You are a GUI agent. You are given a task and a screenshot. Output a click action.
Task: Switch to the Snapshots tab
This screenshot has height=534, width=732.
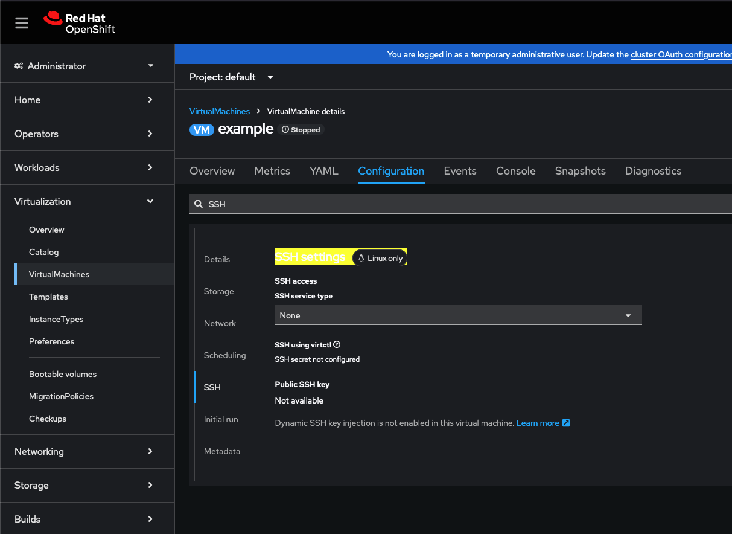pyautogui.click(x=580, y=171)
